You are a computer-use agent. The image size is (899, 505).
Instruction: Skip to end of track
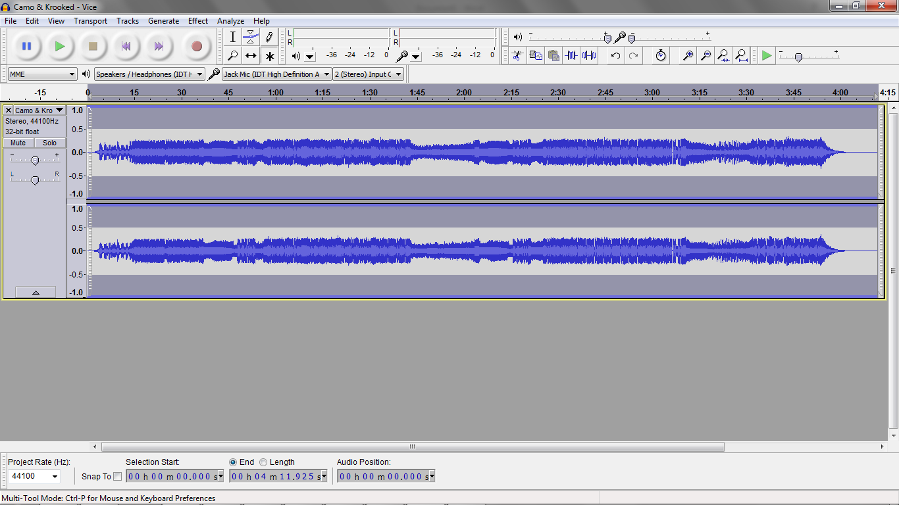pyautogui.click(x=159, y=46)
